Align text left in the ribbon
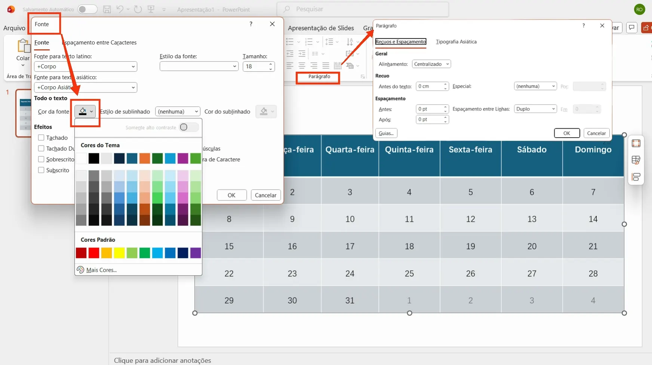 click(x=290, y=66)
